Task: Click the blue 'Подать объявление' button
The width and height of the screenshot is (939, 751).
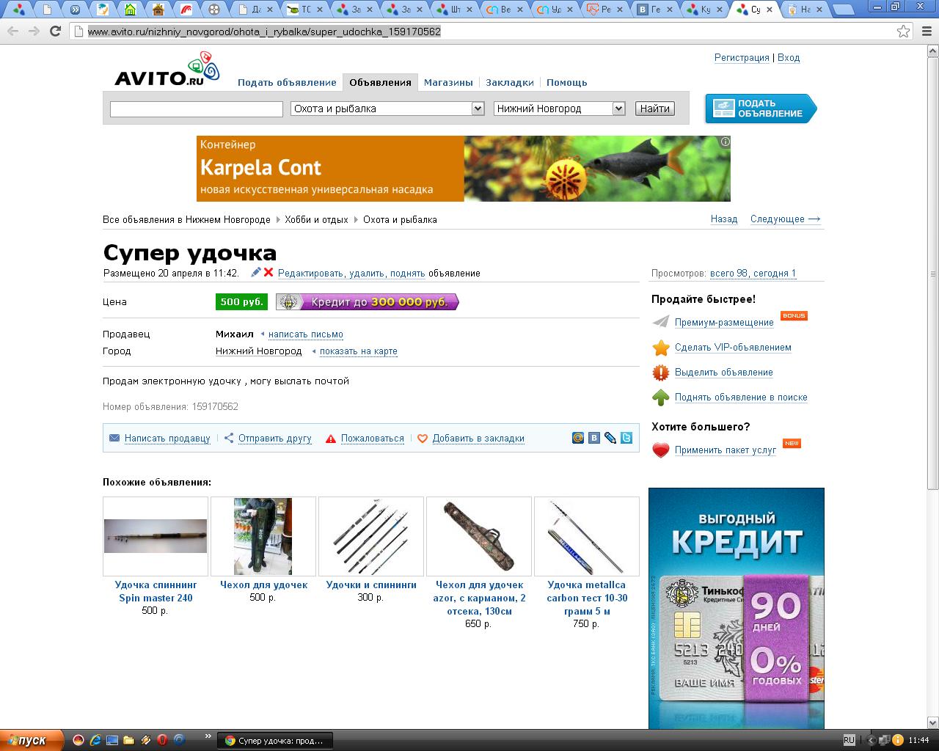Action: tap(761, 109)
